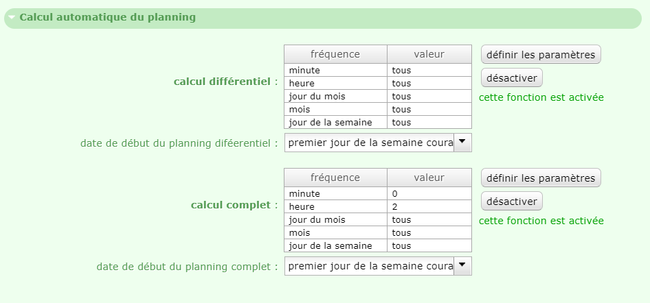
Task: Click activation status text for calcul complet
Action: [541, 221]
